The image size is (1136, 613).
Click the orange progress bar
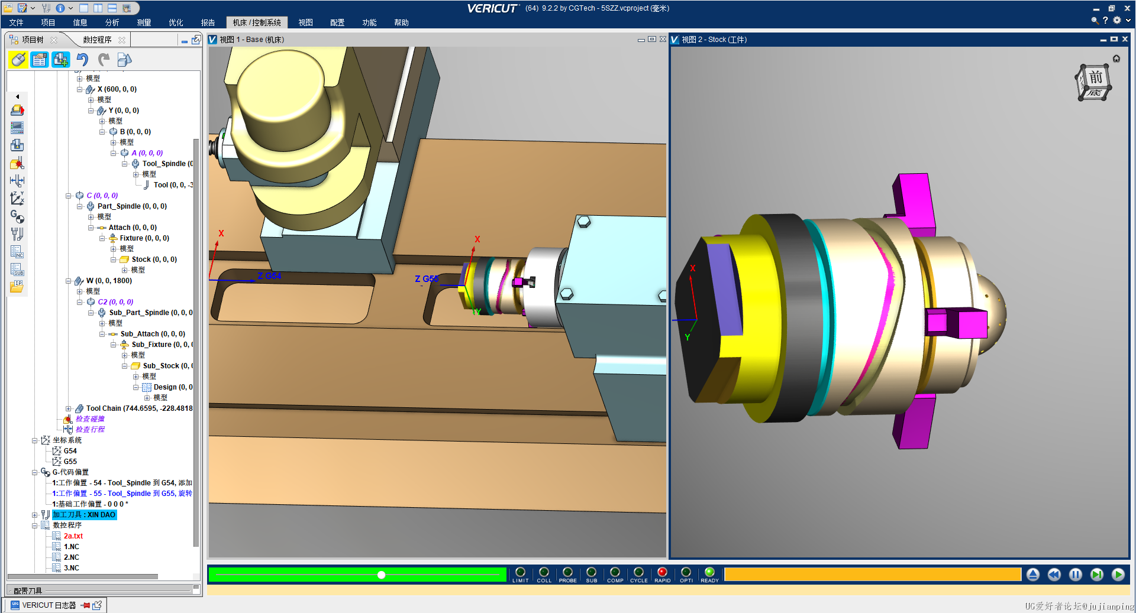[873, 575]
